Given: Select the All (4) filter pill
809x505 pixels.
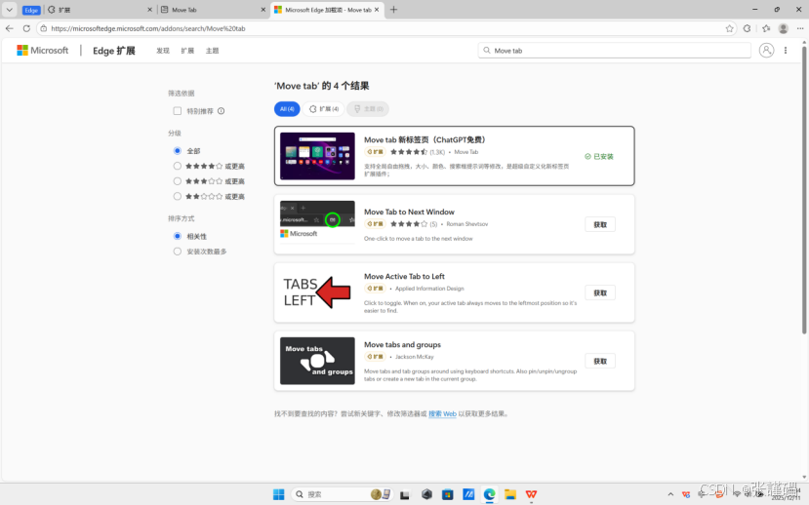Looking at the screenshot, I should pyautogui.click(x=287, y=109).
